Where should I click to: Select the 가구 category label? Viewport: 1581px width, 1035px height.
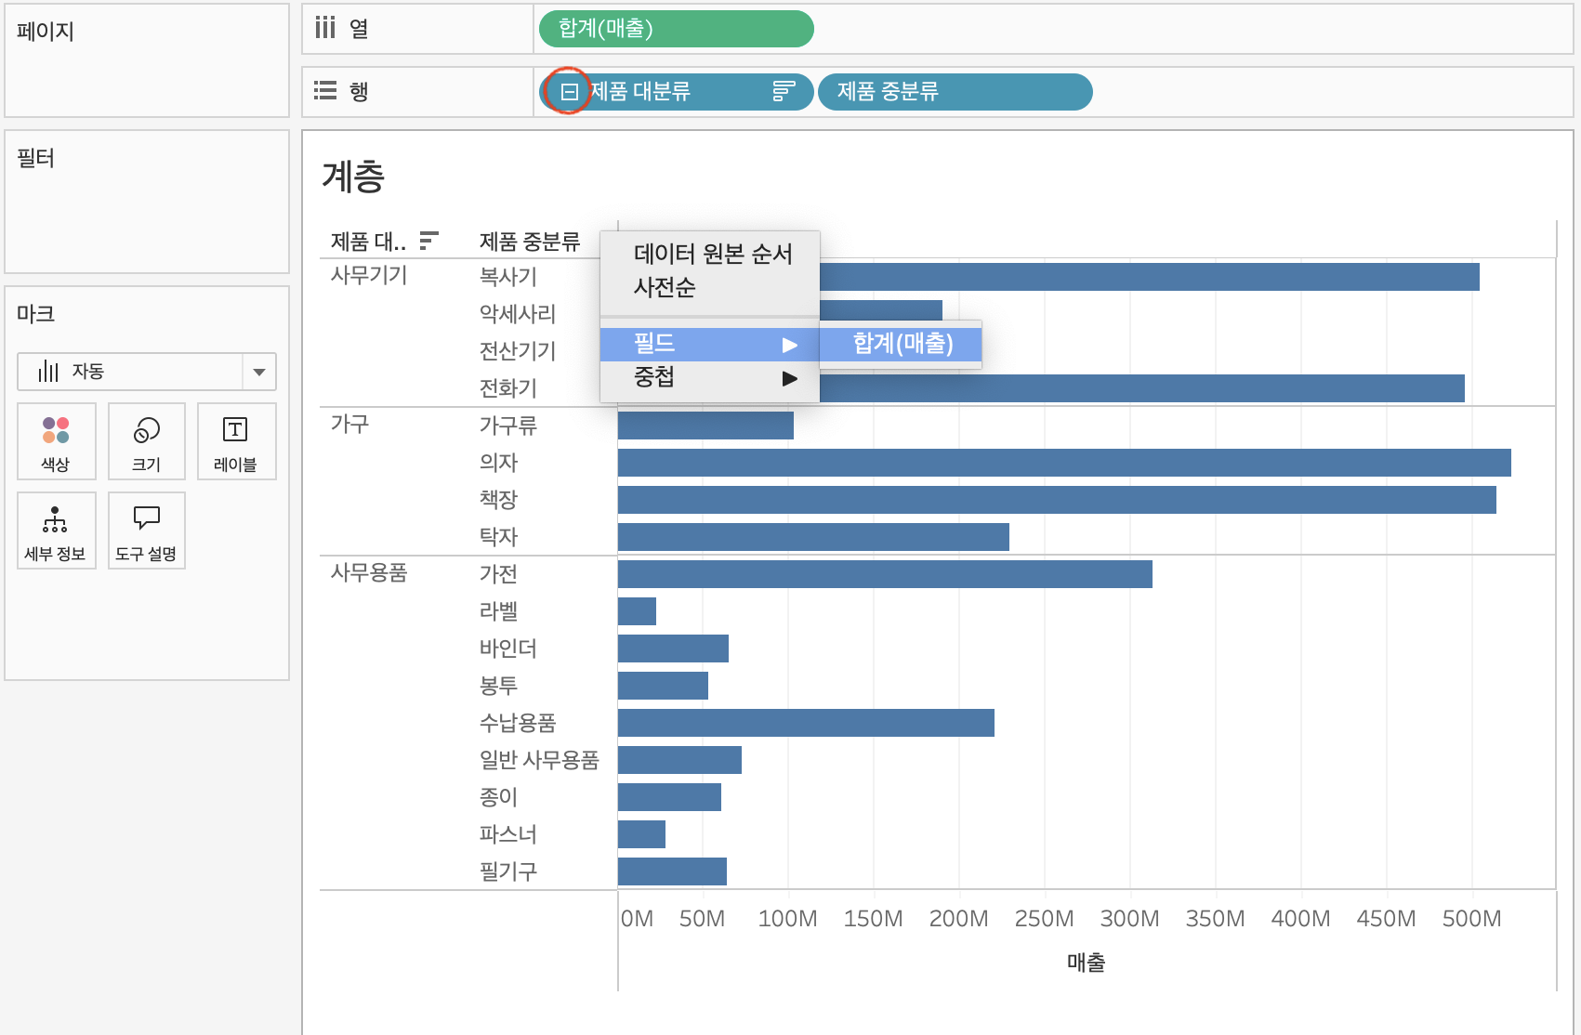click(x=349, y=424)
